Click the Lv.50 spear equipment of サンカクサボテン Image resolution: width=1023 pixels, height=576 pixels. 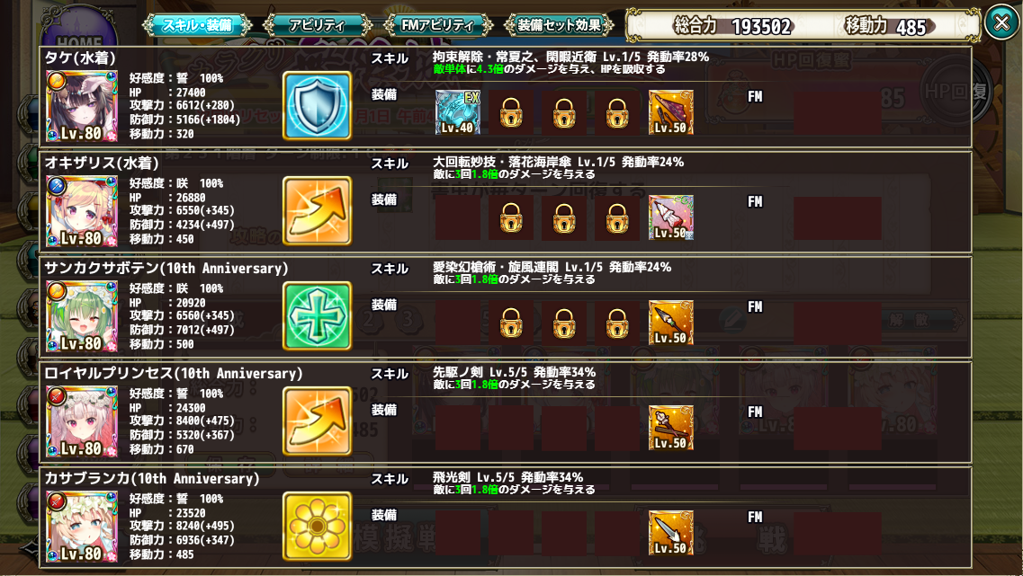coord(670,323)
